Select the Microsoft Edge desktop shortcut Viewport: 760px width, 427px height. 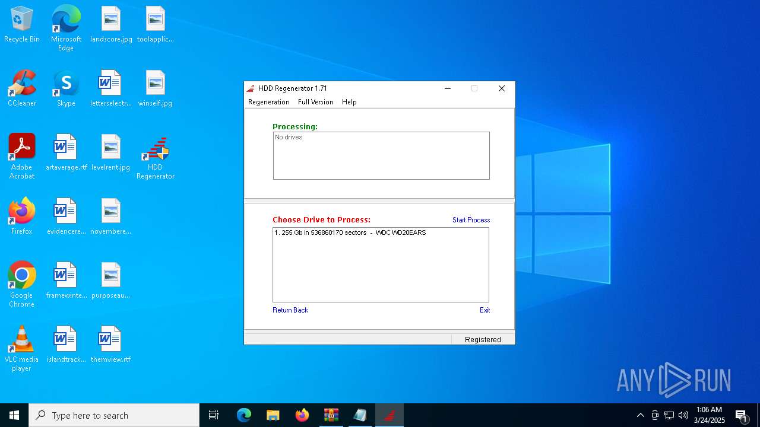click(66, 28)
